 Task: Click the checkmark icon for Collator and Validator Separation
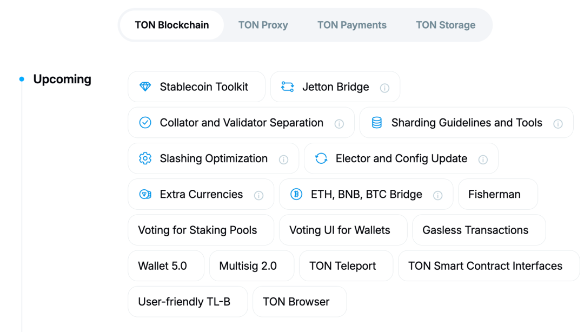coord(145,122)
